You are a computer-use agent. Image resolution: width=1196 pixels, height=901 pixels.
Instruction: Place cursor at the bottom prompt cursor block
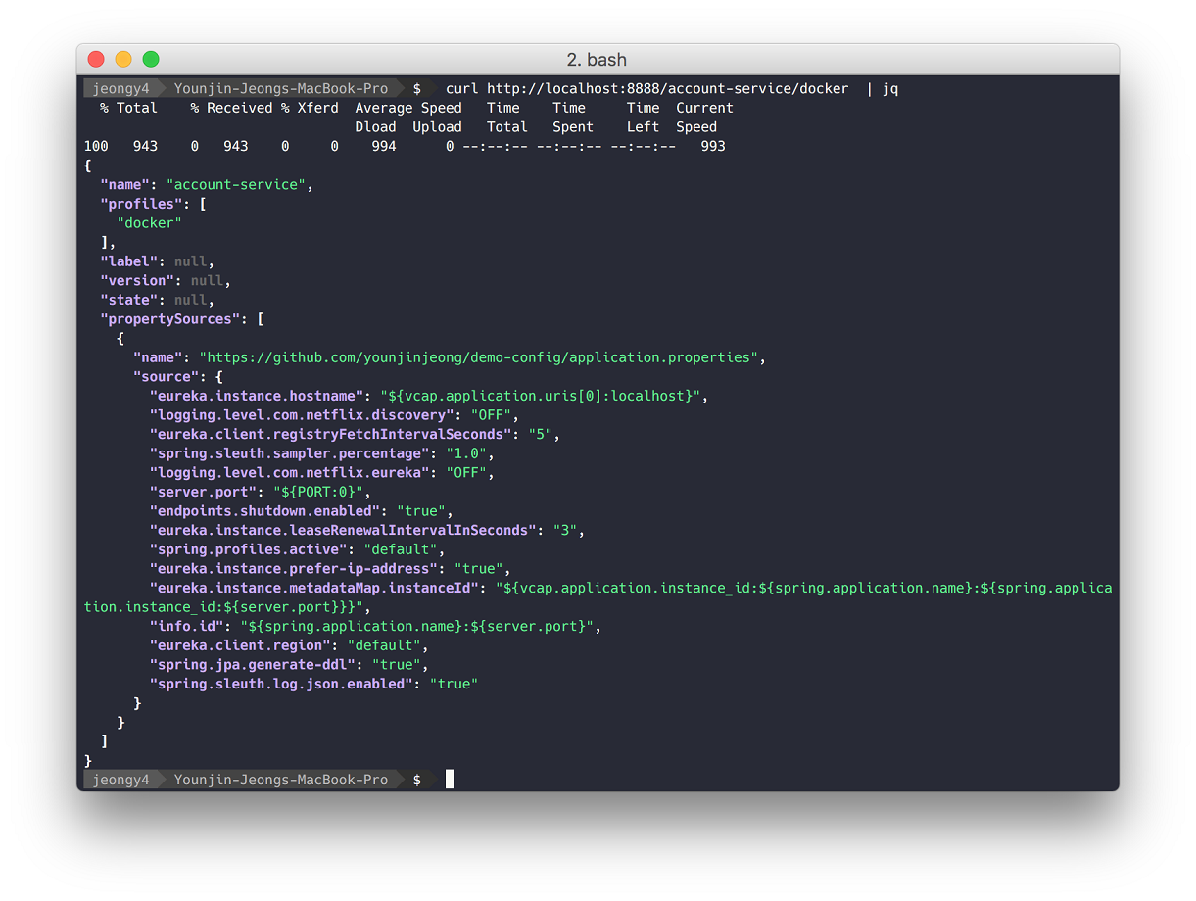pos(450,780)
